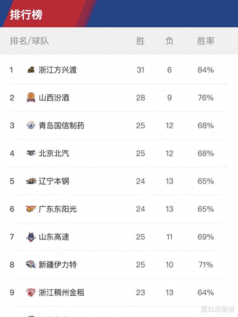Open the 山西汾酒 team name link
Screen dimensions: 238x317
pyautogui.click(x=54, y=98)
